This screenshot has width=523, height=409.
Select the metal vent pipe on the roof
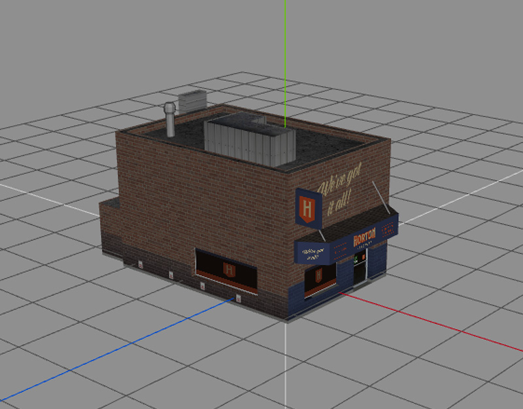pyautogui.click(x=170, y=120)
